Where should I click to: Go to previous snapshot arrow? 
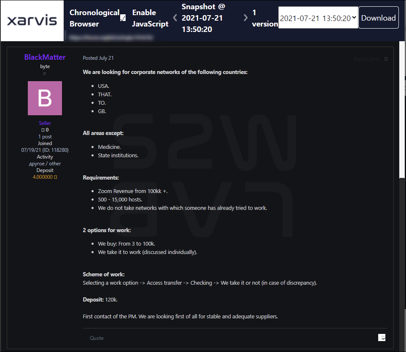pyautogui.click(x=175, y=18)
